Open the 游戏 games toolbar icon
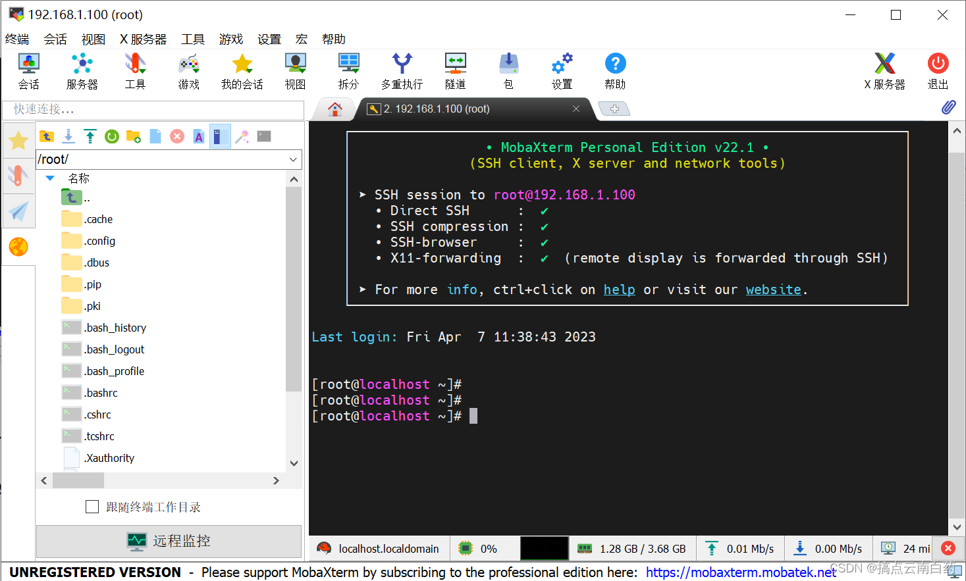Image resolution: width=966 pixels, height=581 pixels. pos(188,71)
